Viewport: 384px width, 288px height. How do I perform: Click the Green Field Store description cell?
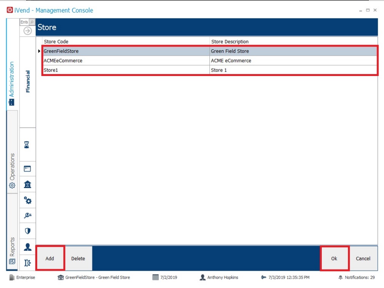[294, 51]
